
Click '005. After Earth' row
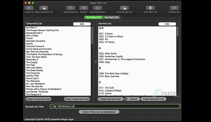tap(108, 54)
